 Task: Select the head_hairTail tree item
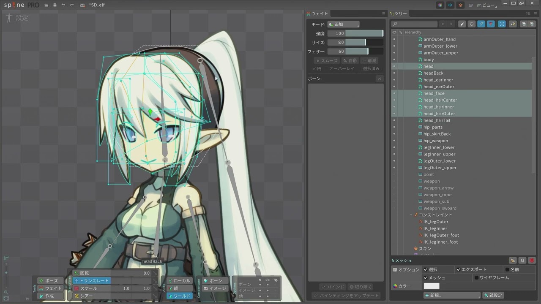[x=437, y=120]
